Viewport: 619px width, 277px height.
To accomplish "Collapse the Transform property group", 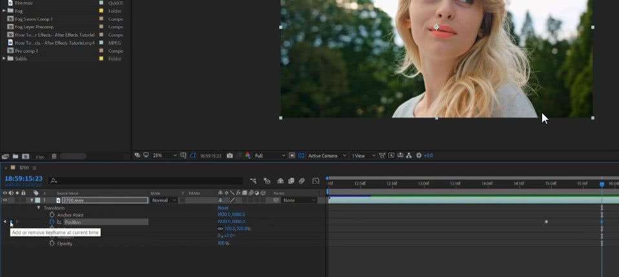I will 39,207.
